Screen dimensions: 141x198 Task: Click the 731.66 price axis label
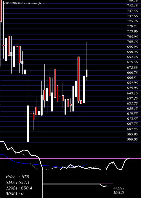(133, 16)
